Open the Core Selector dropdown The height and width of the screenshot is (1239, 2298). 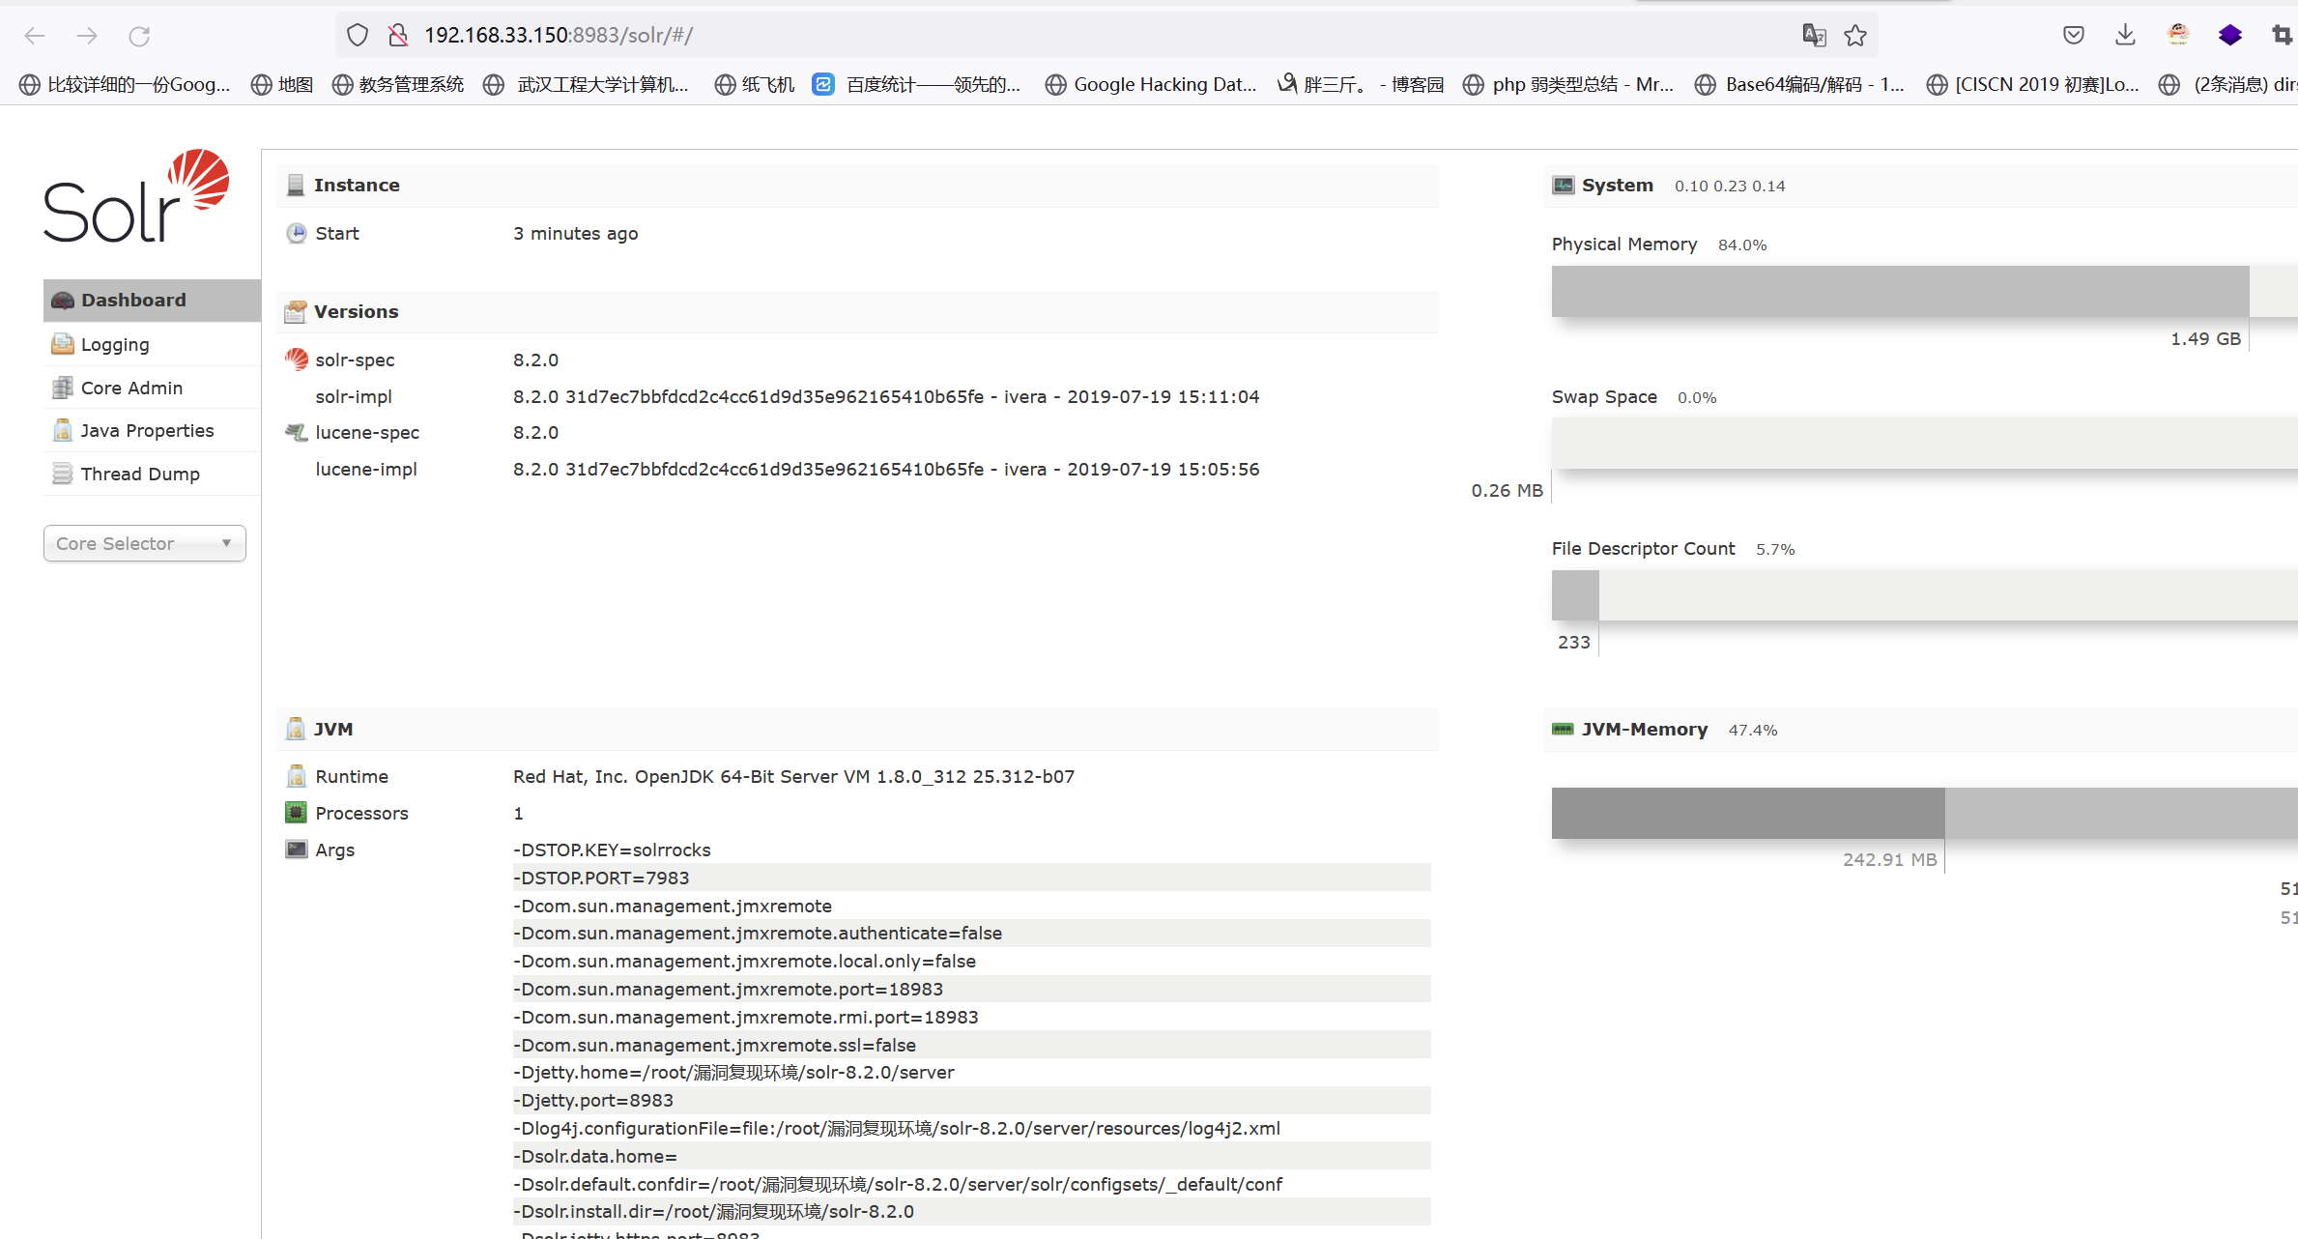click(x=145, y=543)
